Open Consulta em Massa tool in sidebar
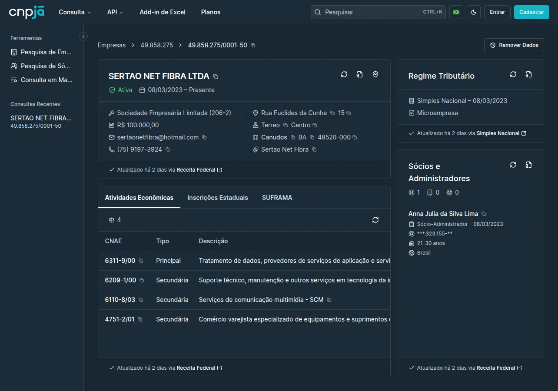The height and width of the screenshot is (391, 558). (x=42, y=80)
